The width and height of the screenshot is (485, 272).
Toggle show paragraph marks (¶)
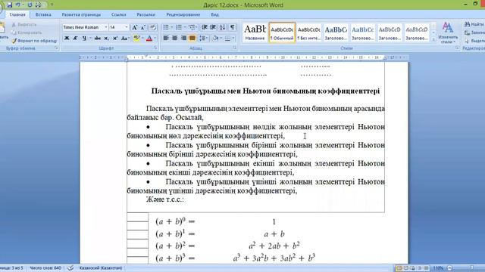233,27
